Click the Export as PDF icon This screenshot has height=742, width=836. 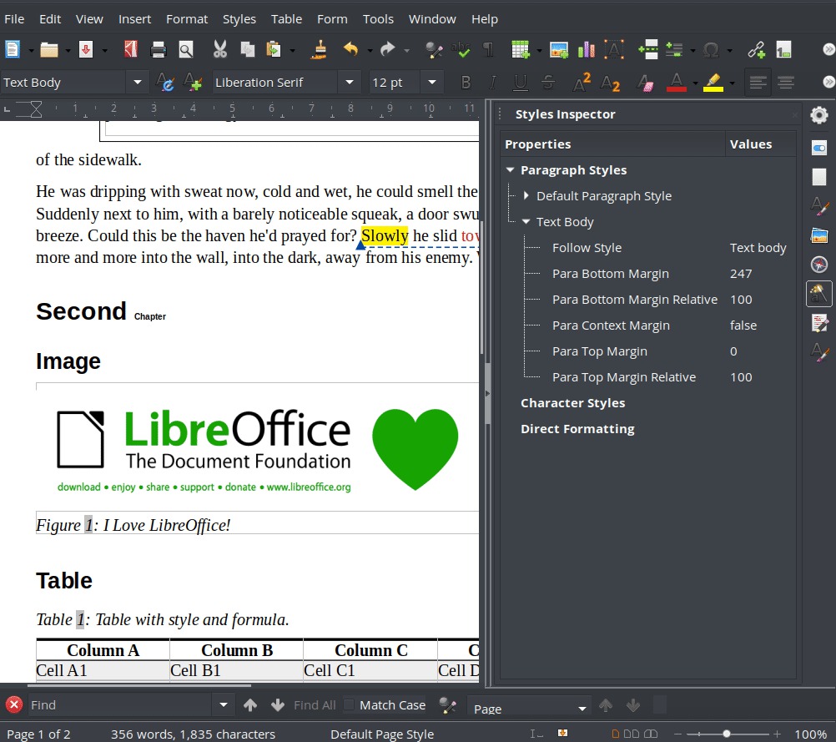[x=131, y=49]
